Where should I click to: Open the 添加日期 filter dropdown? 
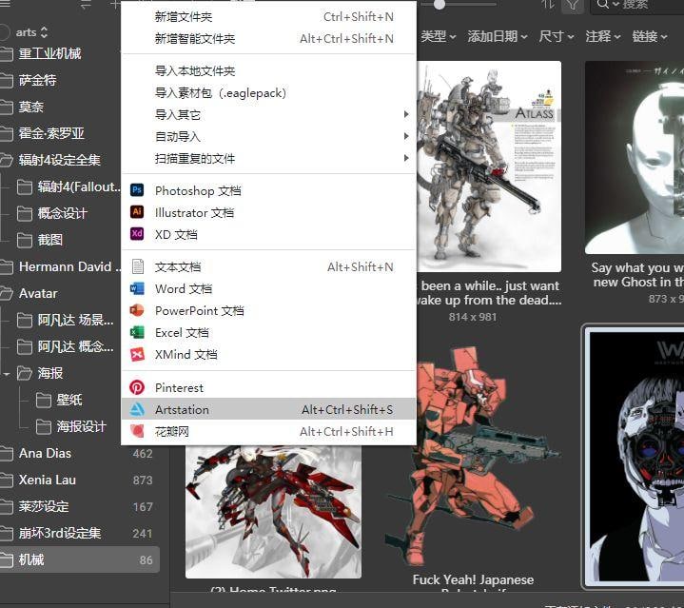coord(498,36)
